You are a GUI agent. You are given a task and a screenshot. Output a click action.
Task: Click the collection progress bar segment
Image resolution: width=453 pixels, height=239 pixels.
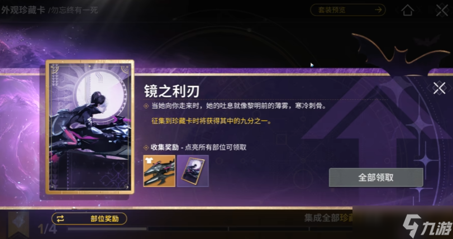tap(107, 229)
